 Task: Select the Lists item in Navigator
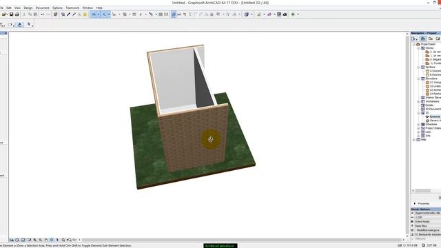(x=426, y=132)
